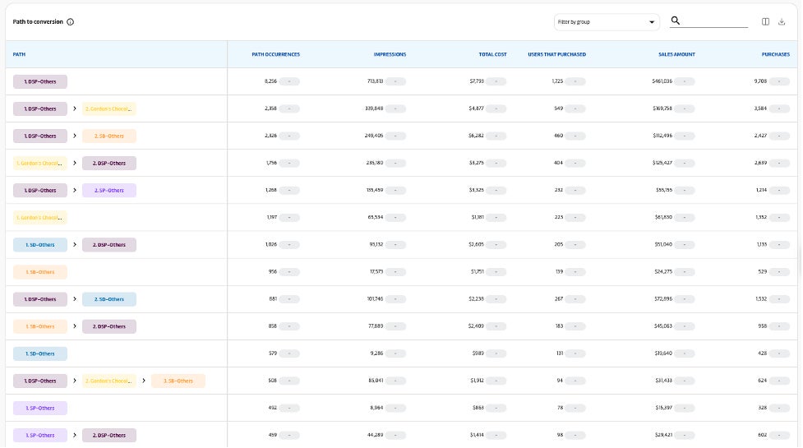
Task: Click the info icon beside Path to conversion
Action: click(x=70, y=22)
